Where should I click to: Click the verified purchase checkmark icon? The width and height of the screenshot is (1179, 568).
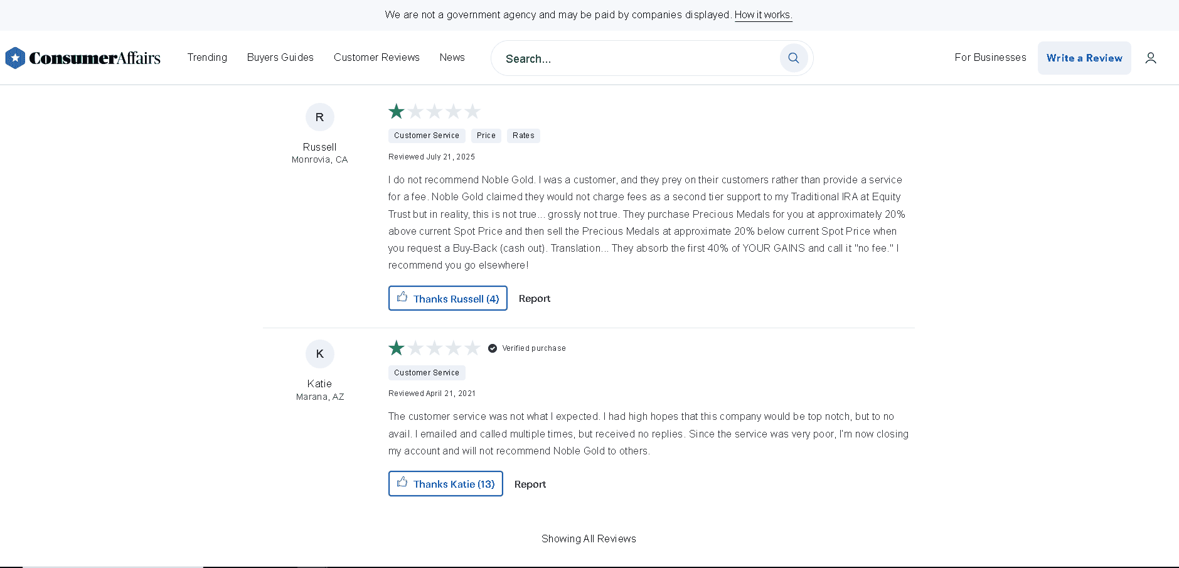pyautogui.click(x=493, y=348)
